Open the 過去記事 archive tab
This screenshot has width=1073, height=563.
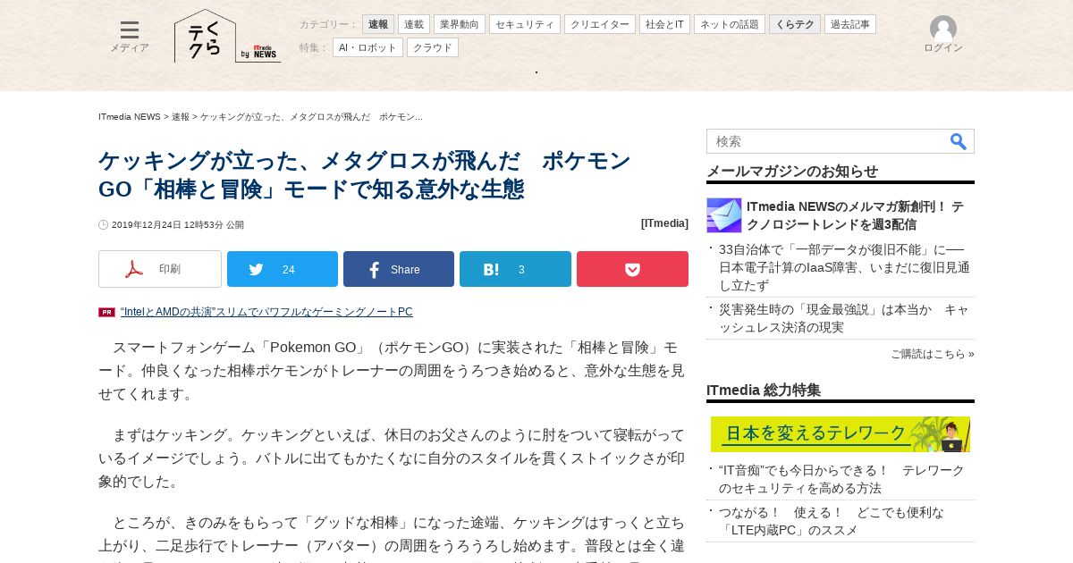850,24
